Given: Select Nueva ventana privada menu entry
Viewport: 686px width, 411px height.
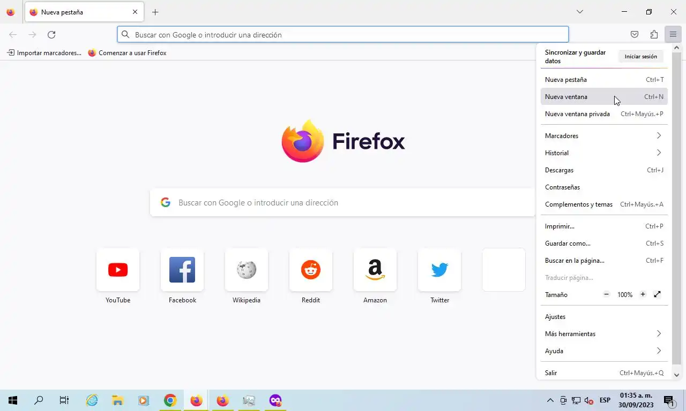Looking at the screenshot, I should [604, 114].
